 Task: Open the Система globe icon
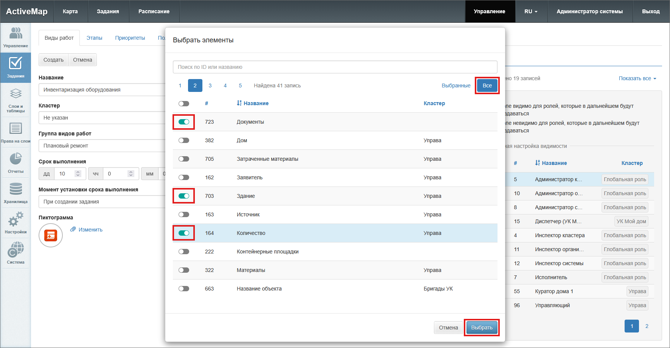[x=16, y=253]
